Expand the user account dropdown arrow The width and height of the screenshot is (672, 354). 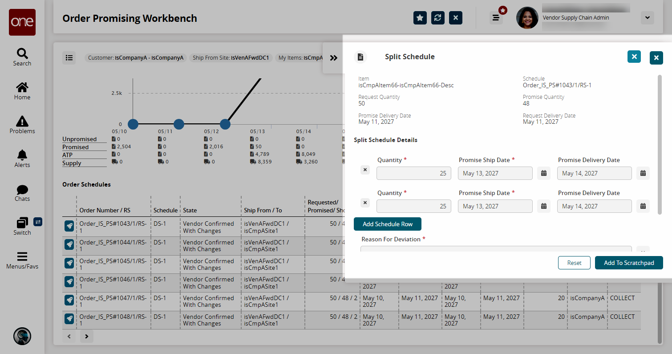tap(647, 18)
